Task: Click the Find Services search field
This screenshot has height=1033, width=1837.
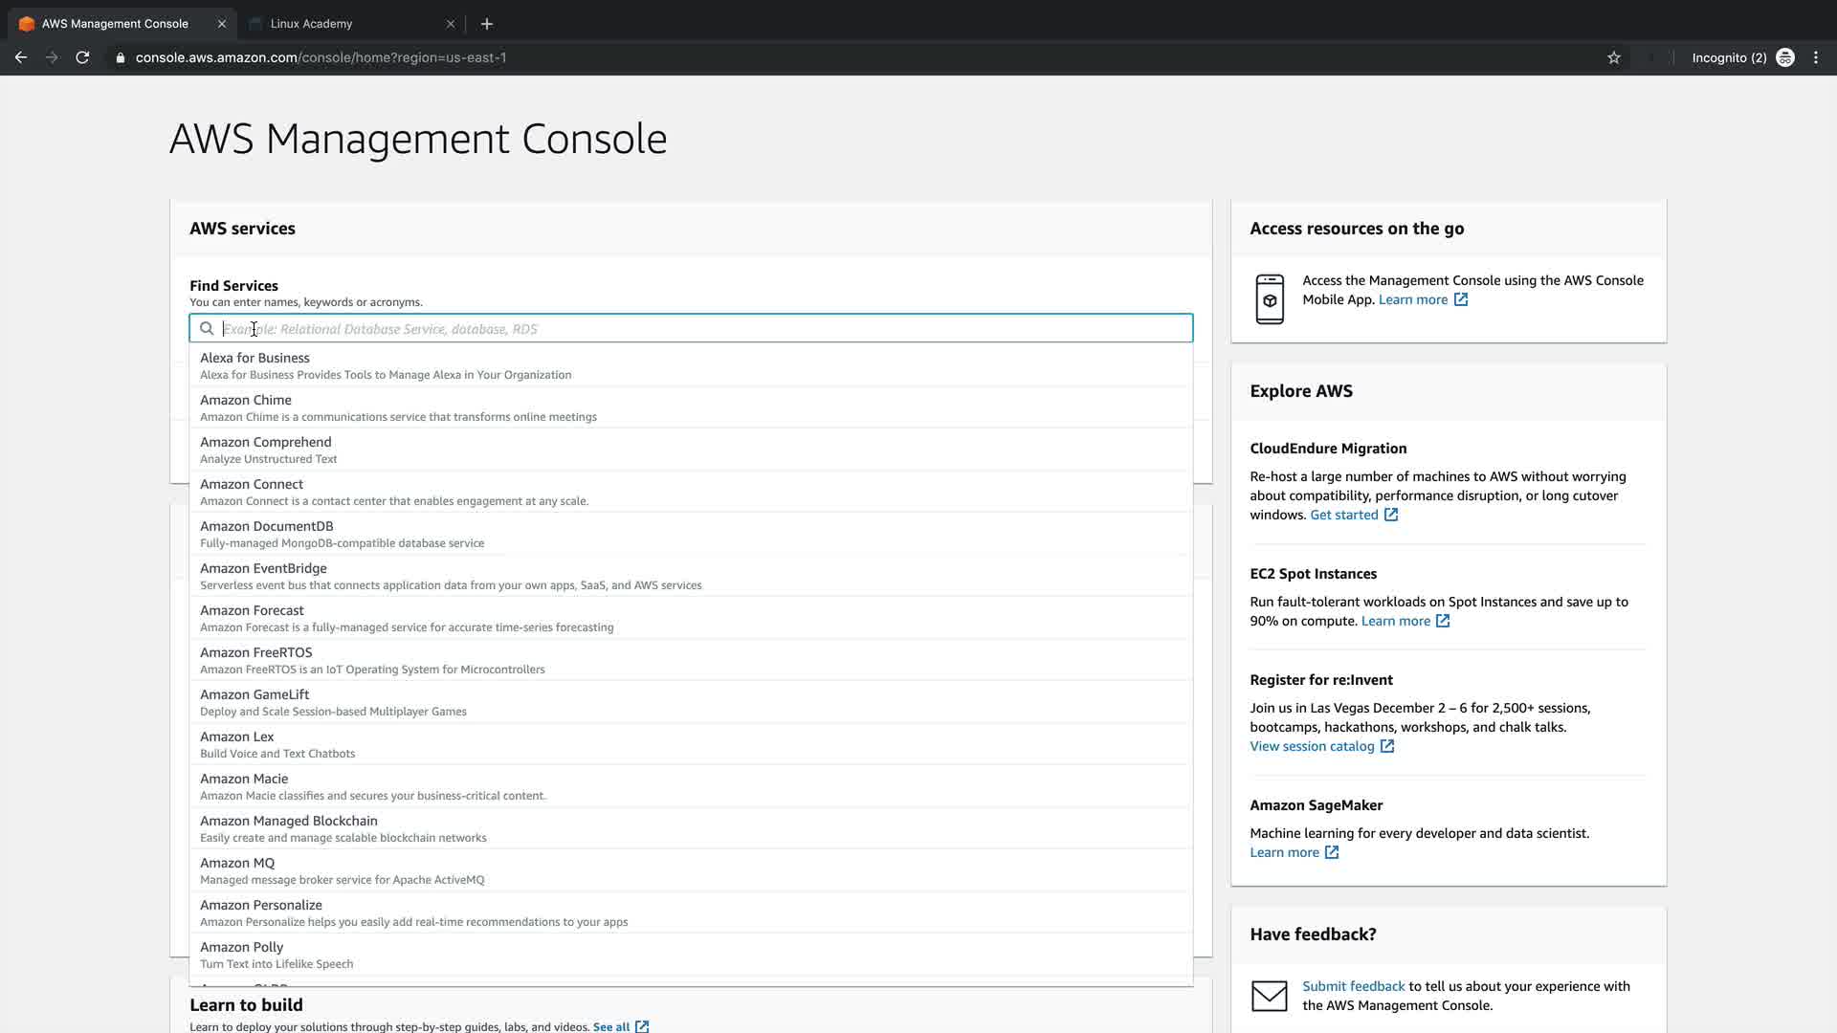Action: [x=708, y=329]
